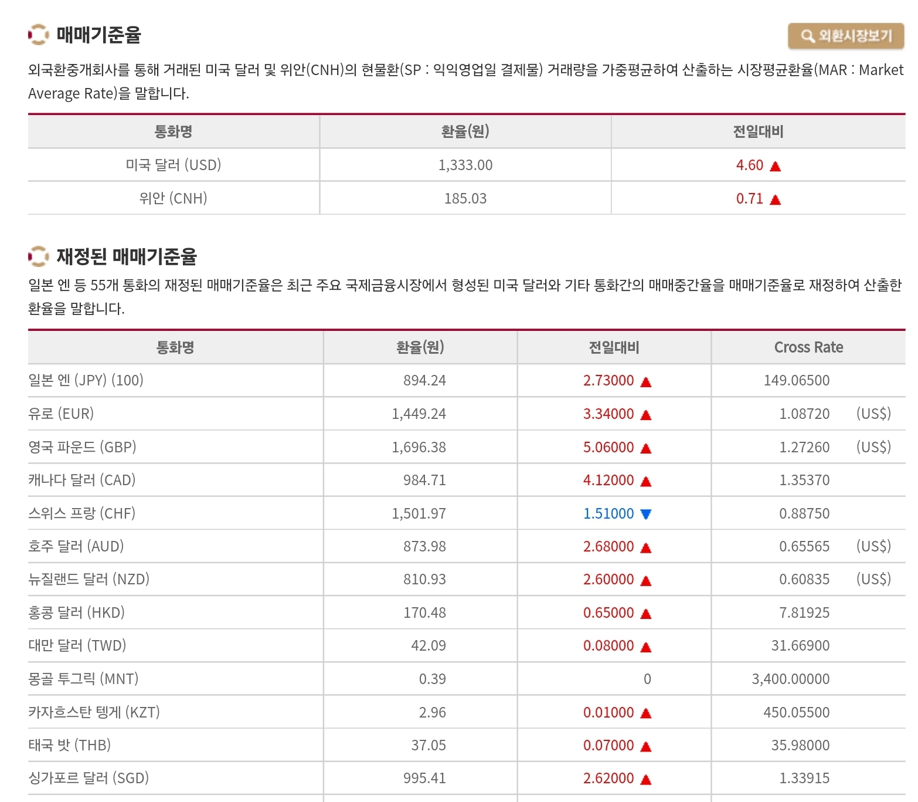Click the cross rate value 3,400.00000
The image size is (918, 802).
(791, 679)
